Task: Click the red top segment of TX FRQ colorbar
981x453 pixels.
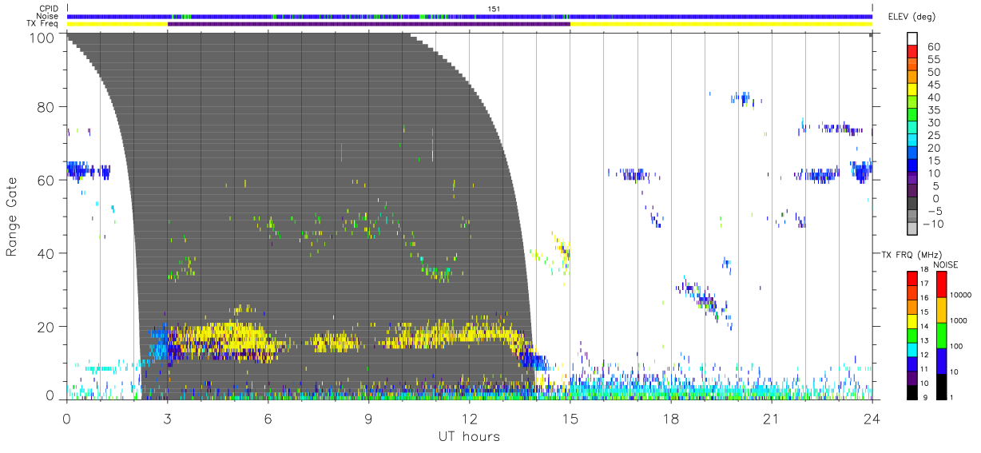Action: [912, 277]
